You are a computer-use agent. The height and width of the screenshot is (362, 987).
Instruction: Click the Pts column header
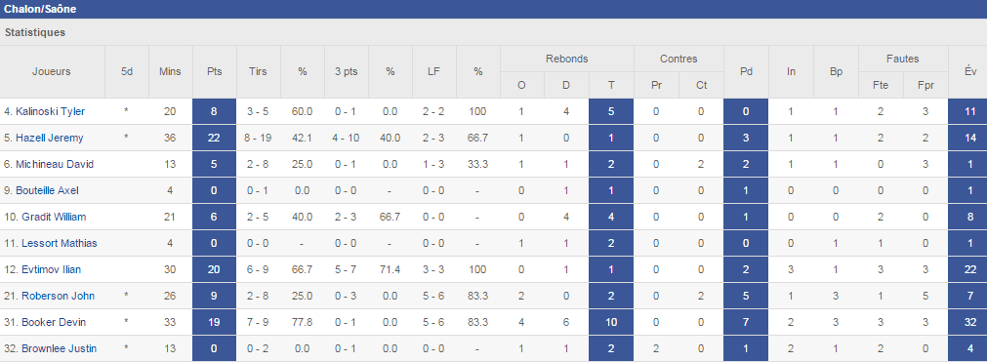point(215,72)
